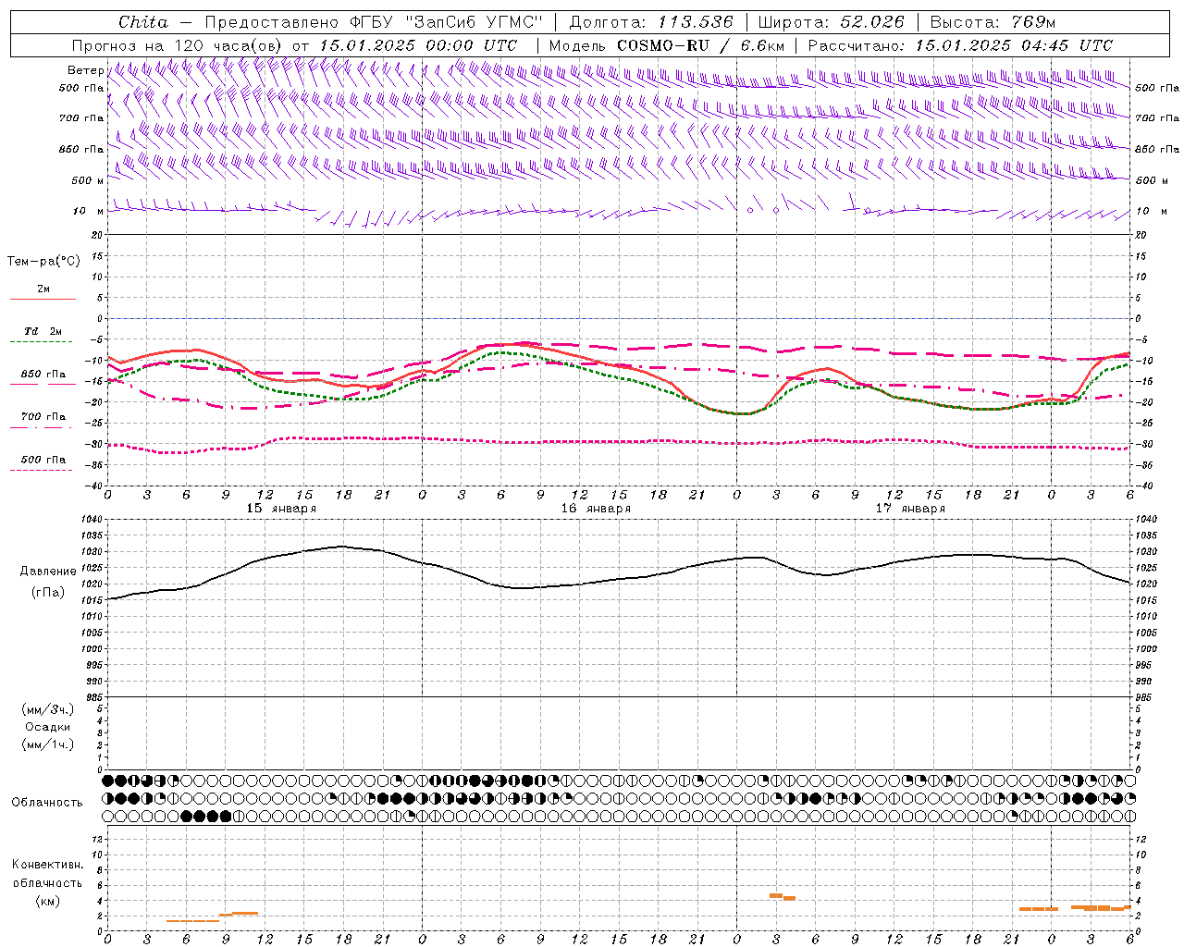The image size is (1184, 947).
Task: Click the "Облачность" cloud cover label
Action: click(x=47, y=802)
